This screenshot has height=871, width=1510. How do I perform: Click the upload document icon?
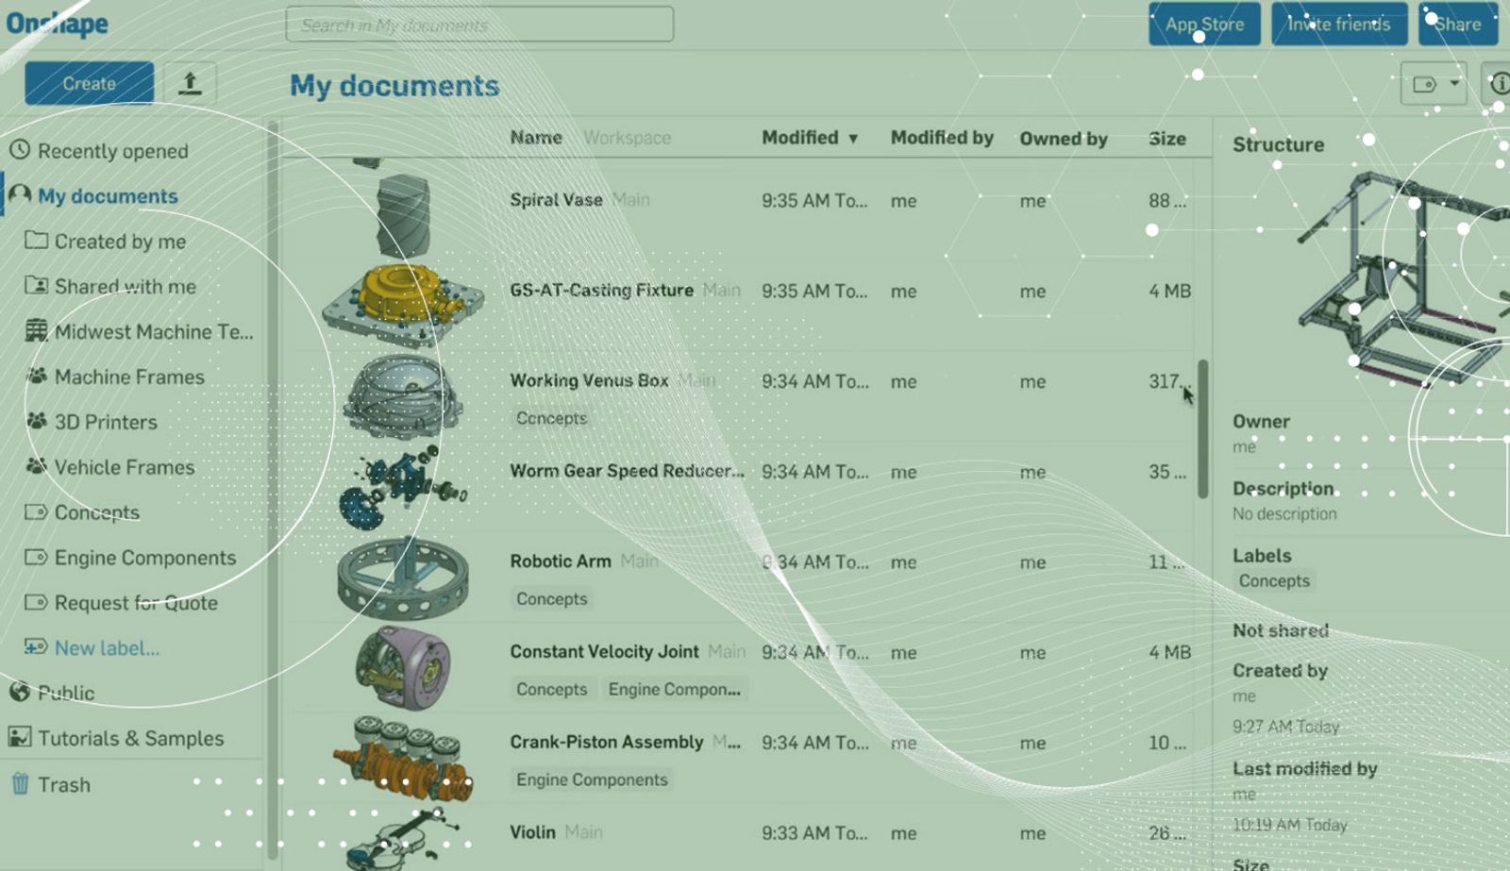click(x=190, y=83)
